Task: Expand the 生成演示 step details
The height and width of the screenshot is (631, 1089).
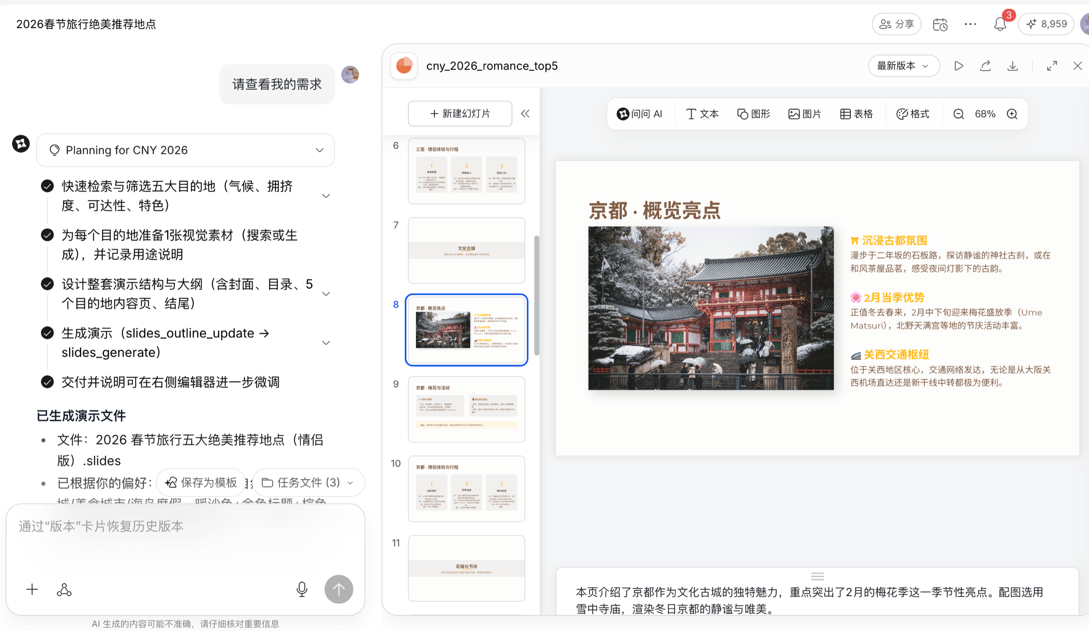Action: tap(326, 343)
